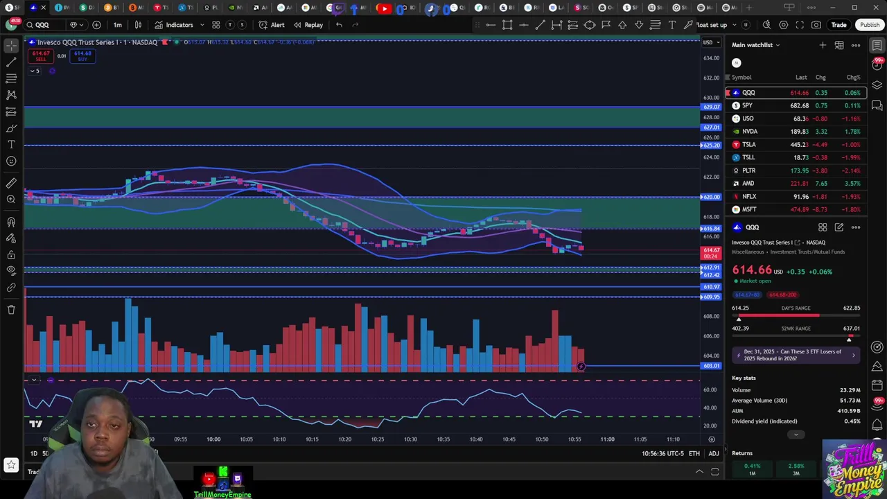
Task: Select the arrow down marker tool
Action: pyautogui.click(x=639, y=25)
